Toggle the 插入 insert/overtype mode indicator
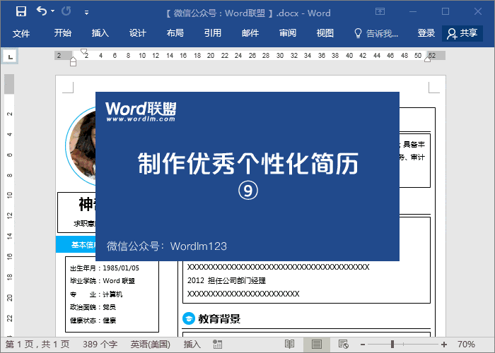Screen dimensions: 495x353 192,345
